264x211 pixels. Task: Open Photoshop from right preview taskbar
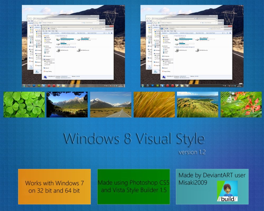153,86
